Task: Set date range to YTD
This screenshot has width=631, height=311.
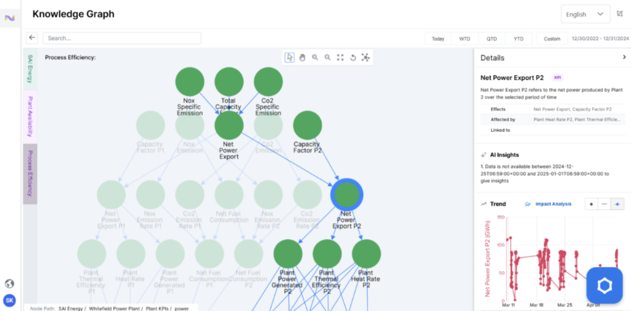Action: 518,39
